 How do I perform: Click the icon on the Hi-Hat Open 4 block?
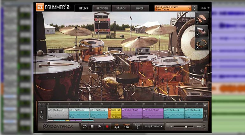coord(49,110)
